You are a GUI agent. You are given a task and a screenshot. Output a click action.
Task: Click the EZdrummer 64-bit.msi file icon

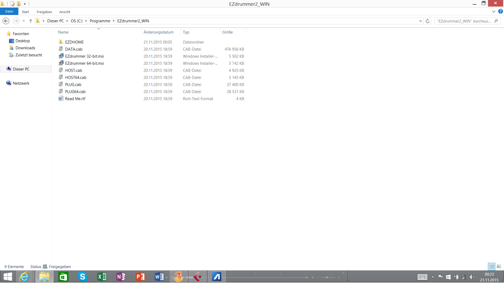pos(61,63)
